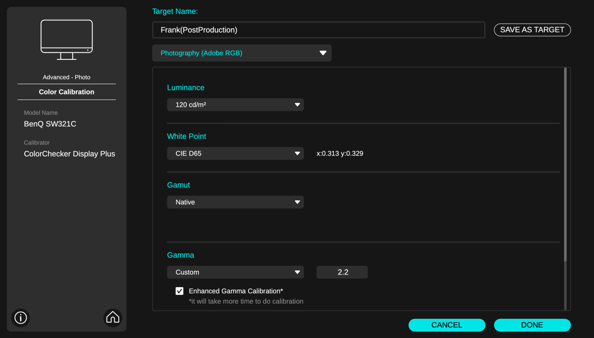Select the gamma value 2.2 field
This screenshot has width=594, height=338.
(x=343, y=272)
